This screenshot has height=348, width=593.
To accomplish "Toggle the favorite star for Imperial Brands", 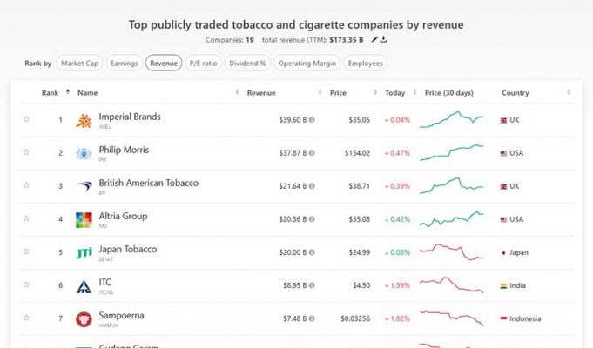I will tap(26, 119).
